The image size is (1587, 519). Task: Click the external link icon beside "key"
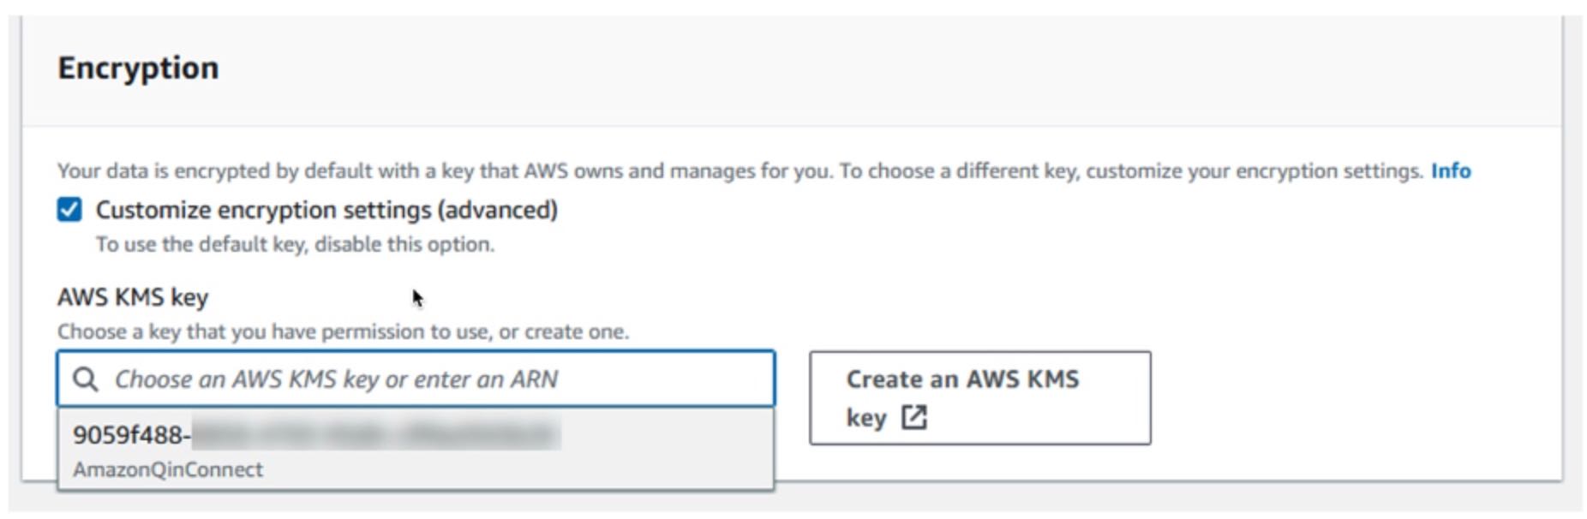(x=914, y=418)
